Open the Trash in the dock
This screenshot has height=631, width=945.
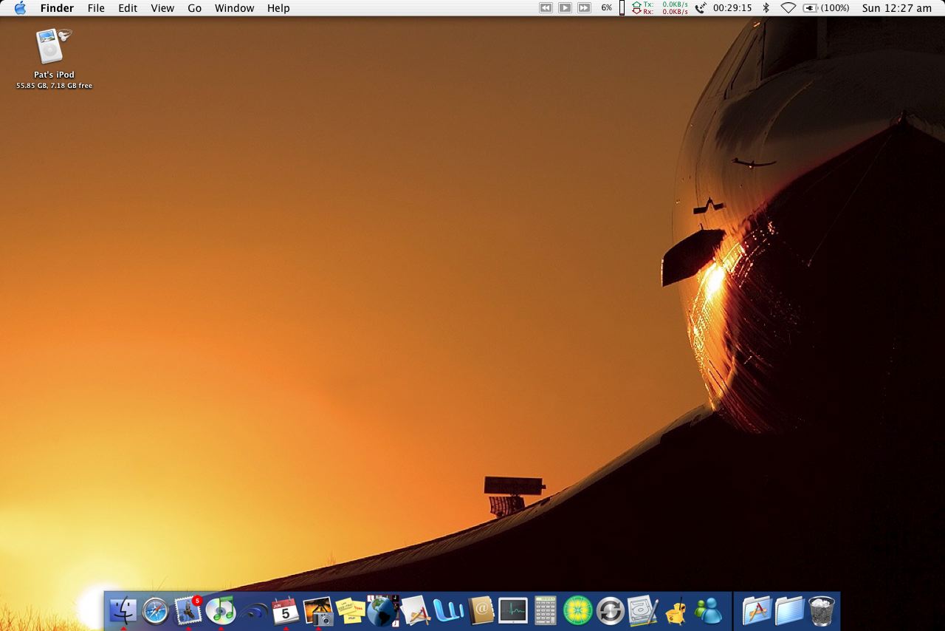point(822,611)
